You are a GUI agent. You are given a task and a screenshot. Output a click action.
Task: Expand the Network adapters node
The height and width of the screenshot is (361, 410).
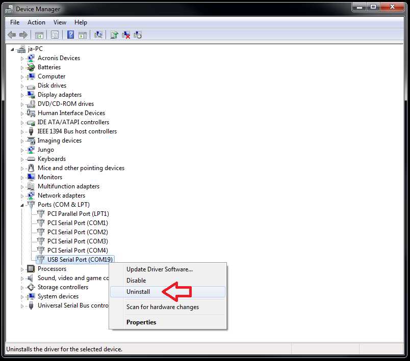pos(22,196)
